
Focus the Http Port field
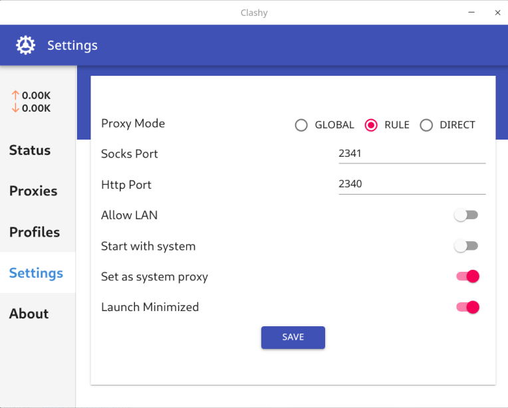[x=411, y=184]
